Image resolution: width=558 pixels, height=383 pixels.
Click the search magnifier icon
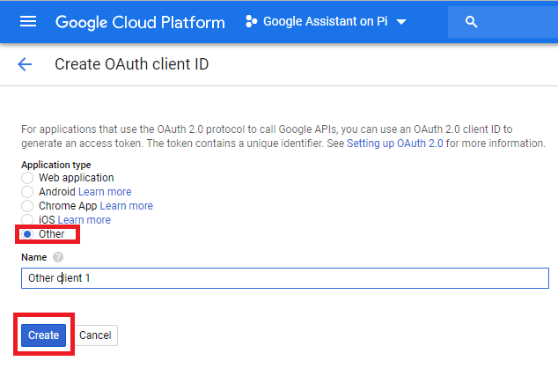coord(471,22)
